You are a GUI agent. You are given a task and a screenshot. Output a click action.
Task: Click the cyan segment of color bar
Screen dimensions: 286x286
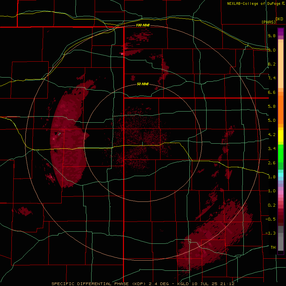point(281,175)
